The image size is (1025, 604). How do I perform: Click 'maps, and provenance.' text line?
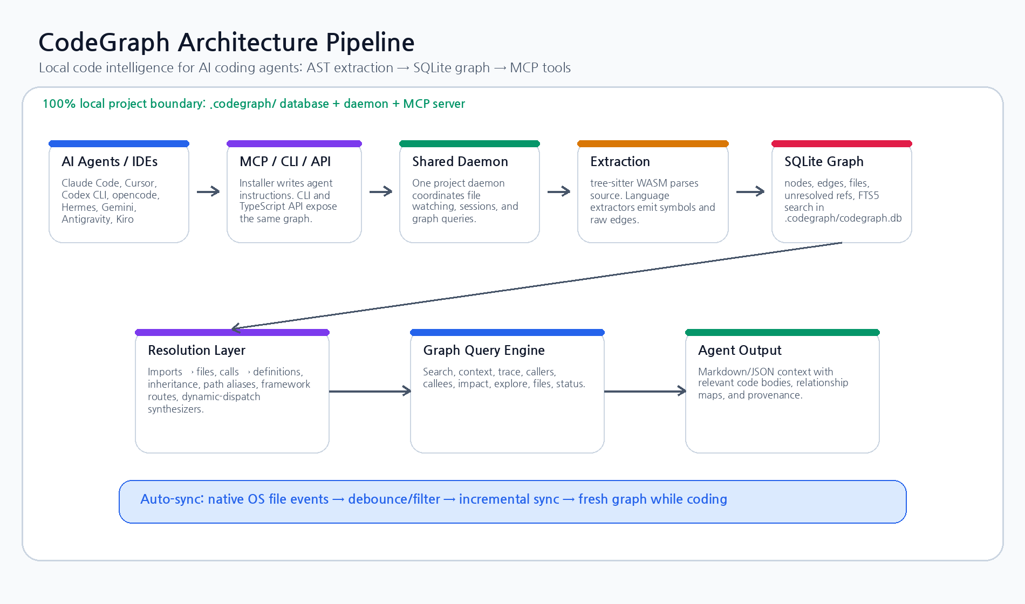click(x=750, y=395)
